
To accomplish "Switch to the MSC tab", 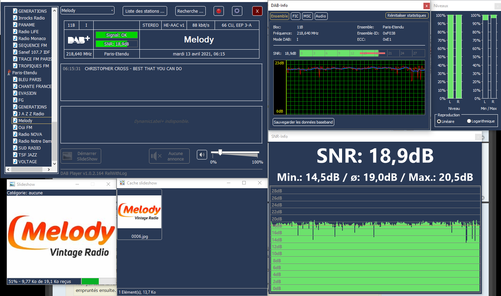I will tap(307, 16).
